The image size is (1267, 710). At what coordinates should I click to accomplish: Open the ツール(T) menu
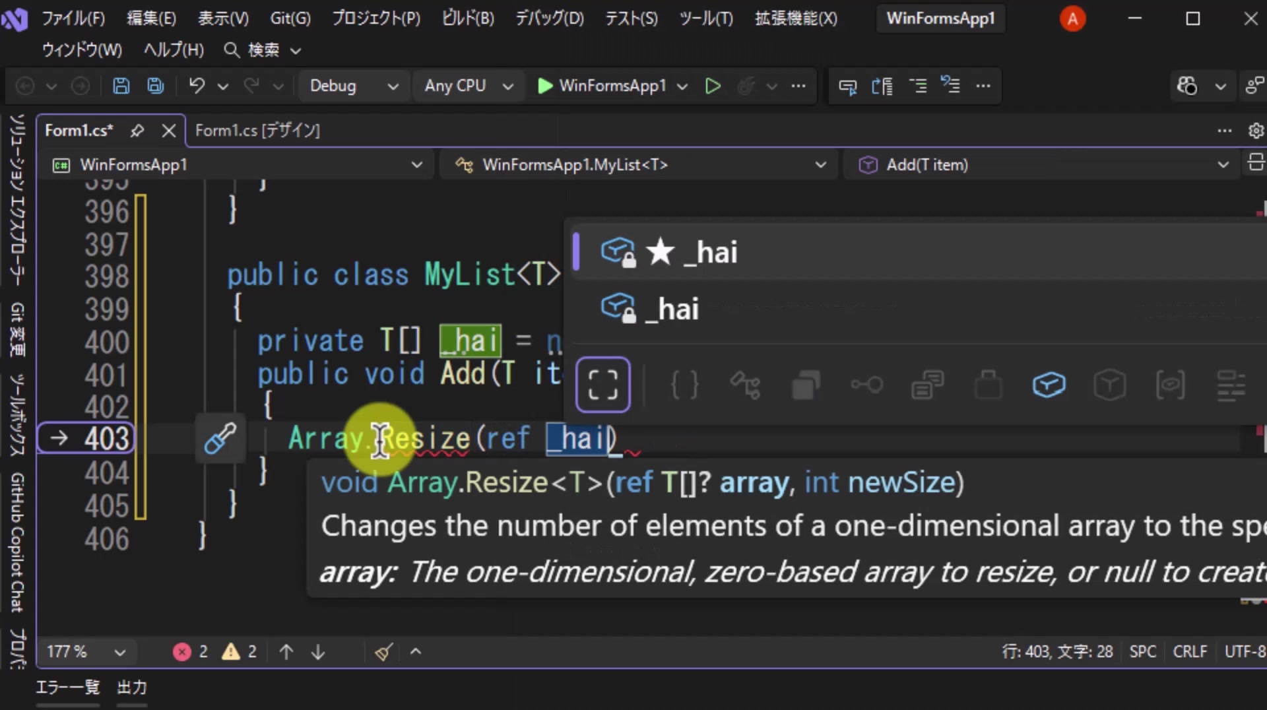pyautogui.click(x=707, y=18)
